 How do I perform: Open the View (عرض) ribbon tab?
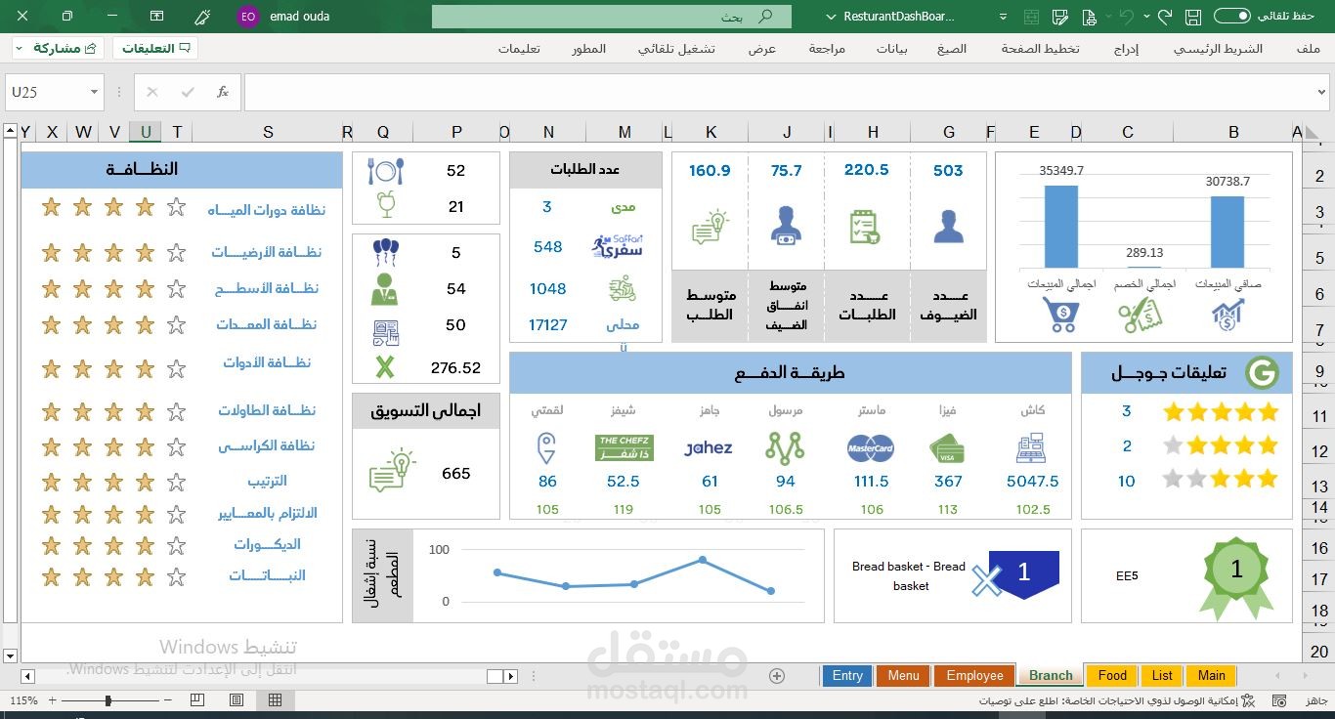click(x=762, y=49)
